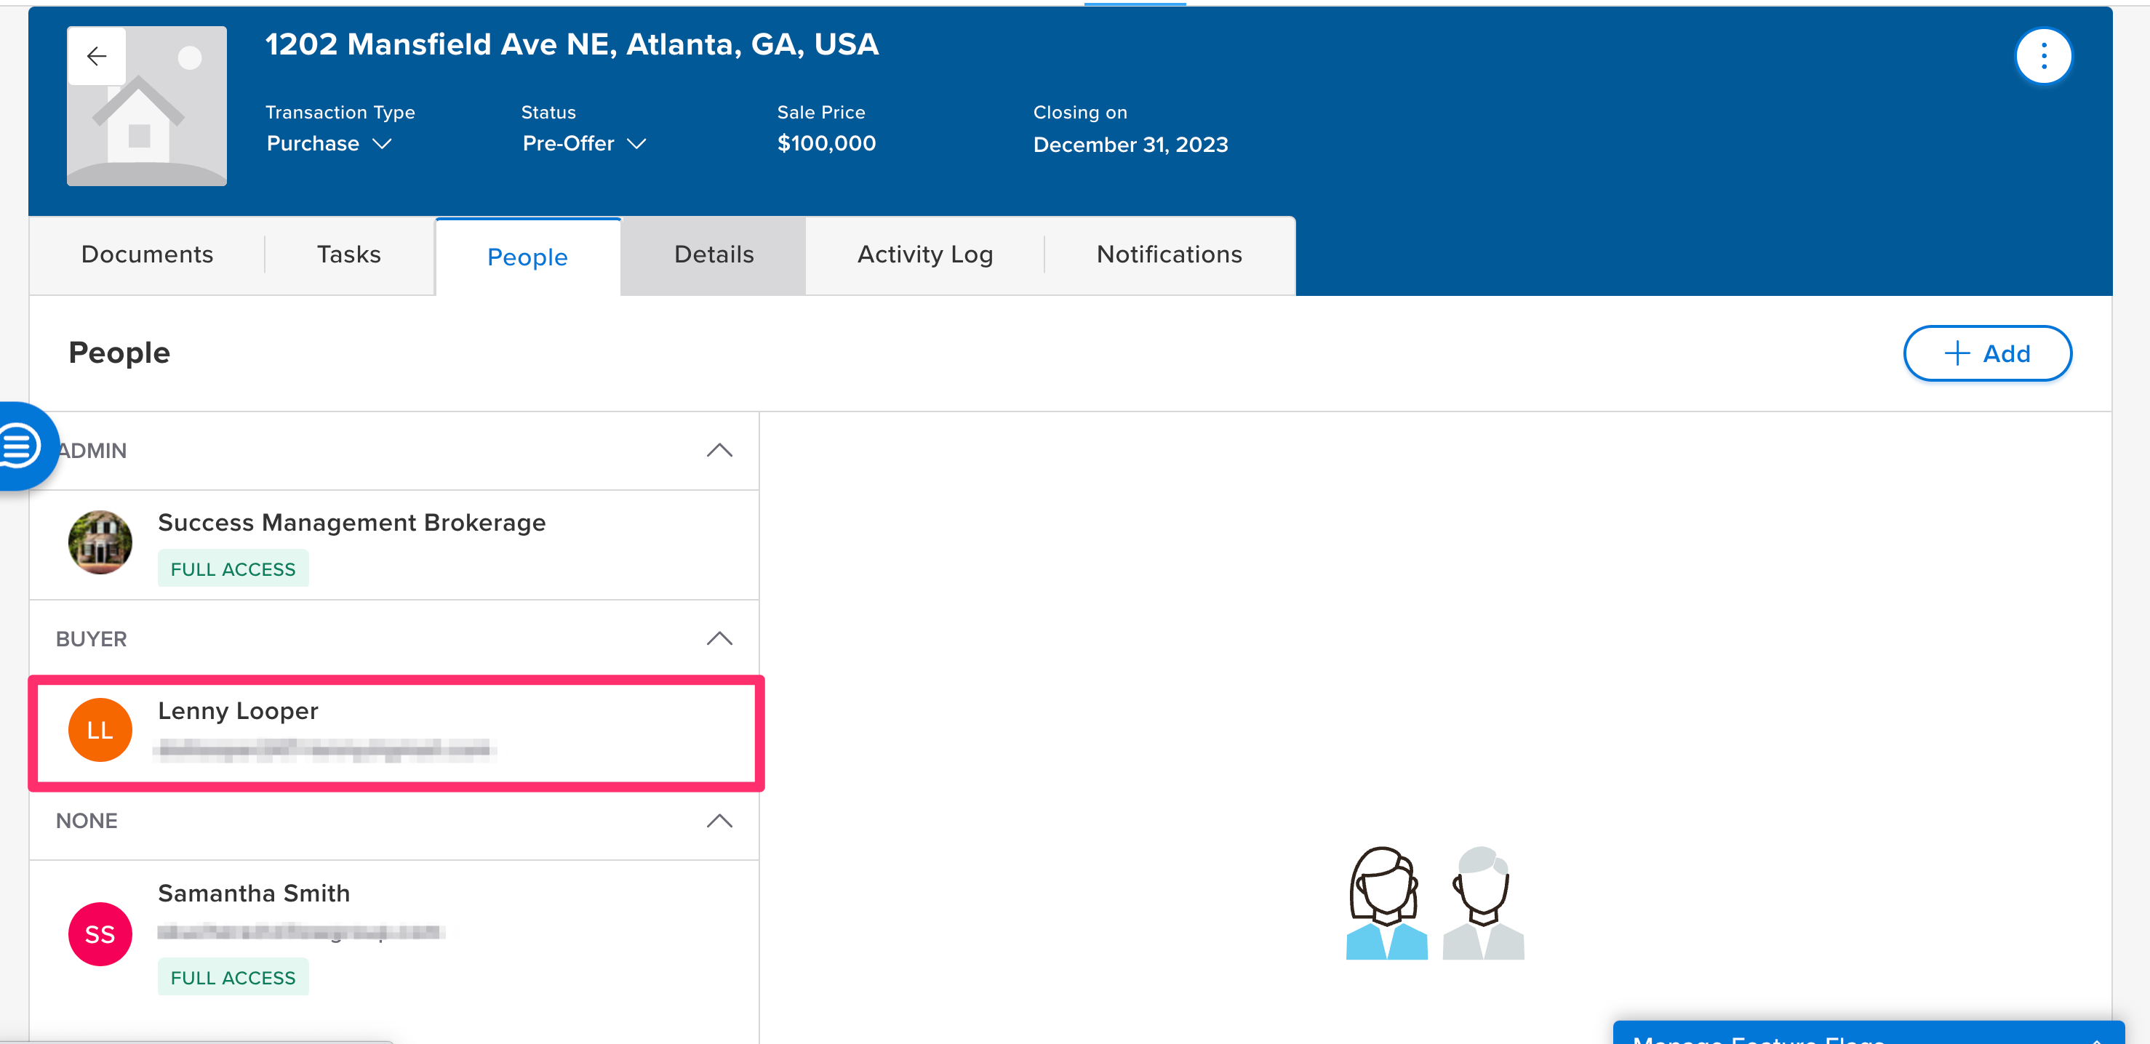
Task: Click the two people illustration
Action: [x=1434, y=903]
